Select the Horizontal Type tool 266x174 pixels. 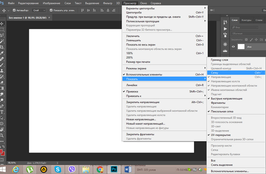click(x=2, y=112)
